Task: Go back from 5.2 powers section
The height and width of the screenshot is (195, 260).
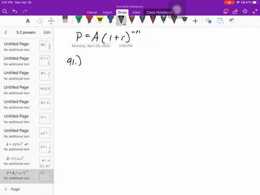Action: coord(5,32)
